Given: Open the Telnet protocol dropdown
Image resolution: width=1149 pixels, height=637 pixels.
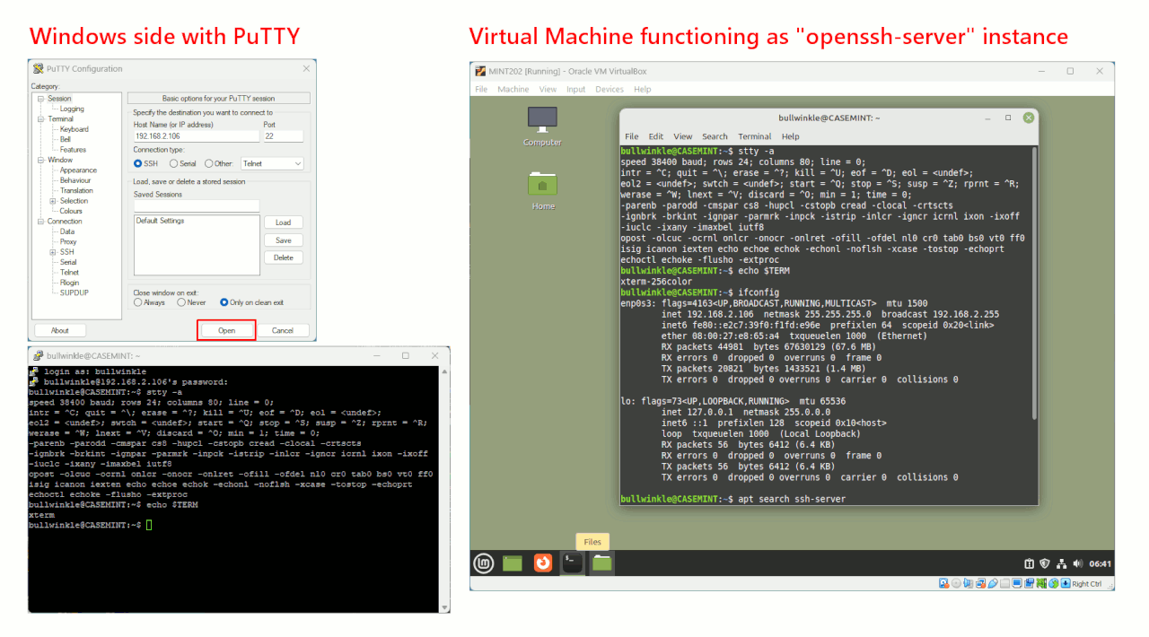Looking at the screenshot, I should [x=272, y=163].
